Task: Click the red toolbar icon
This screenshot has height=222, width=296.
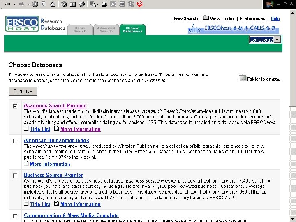Action: (x=140, y=4)
